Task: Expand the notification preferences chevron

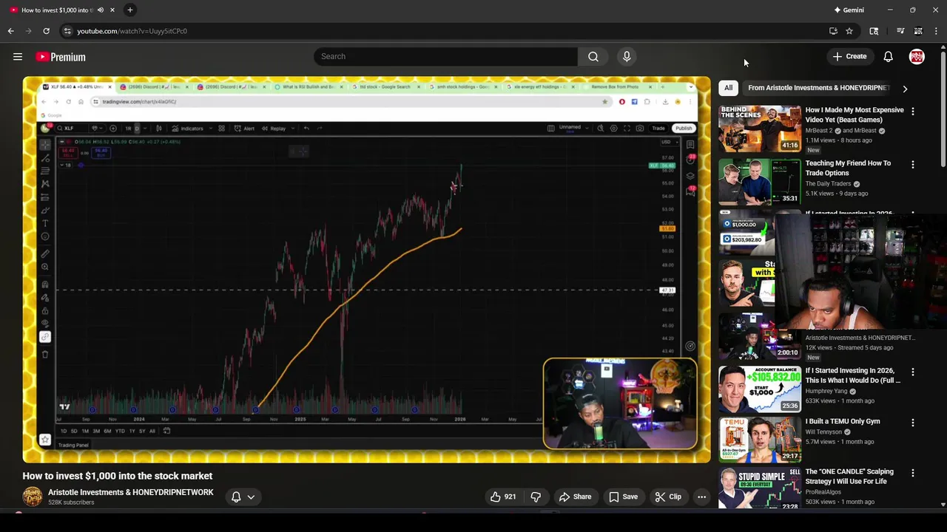Action: [251, 497]
